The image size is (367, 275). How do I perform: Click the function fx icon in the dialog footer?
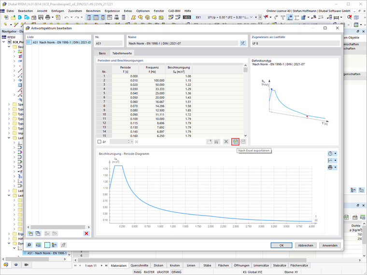63,245
